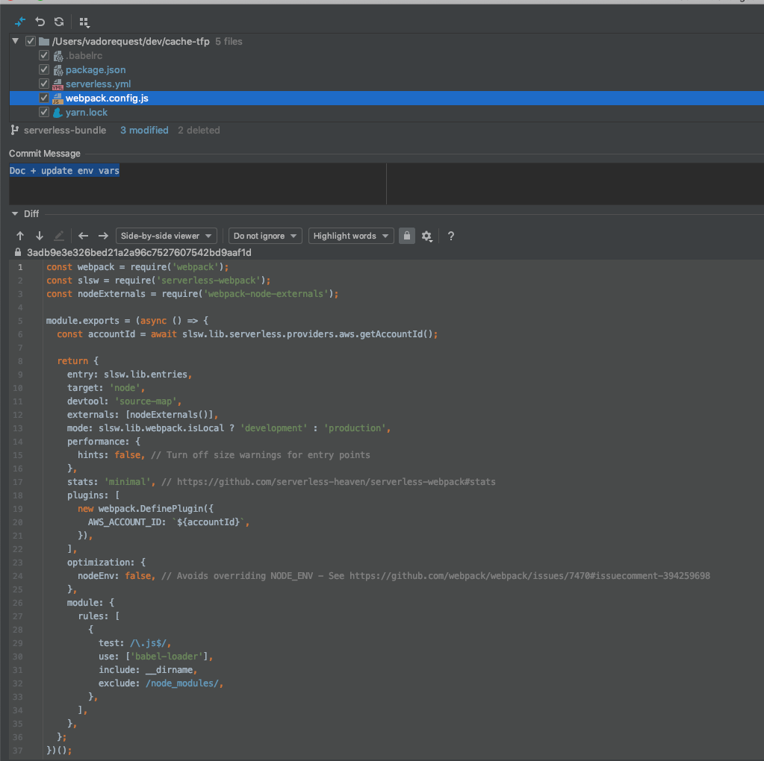The height and width of the screenshot is (761, 764).
Task: Open Do not ignore dropdown
Action: coord(265,237)
